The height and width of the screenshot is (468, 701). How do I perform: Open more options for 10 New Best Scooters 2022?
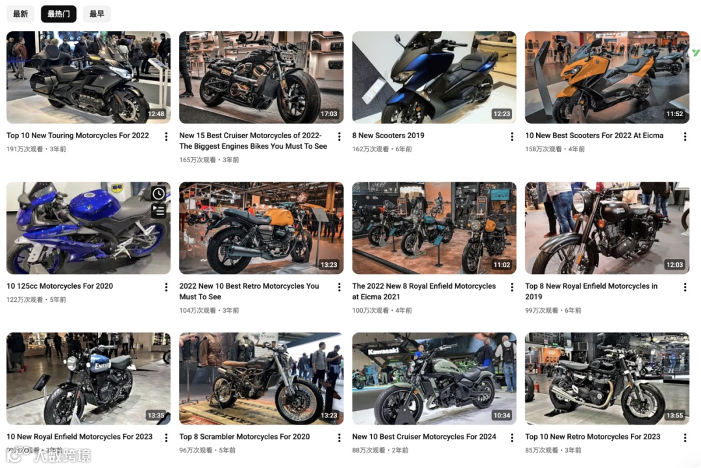(685, 136)
